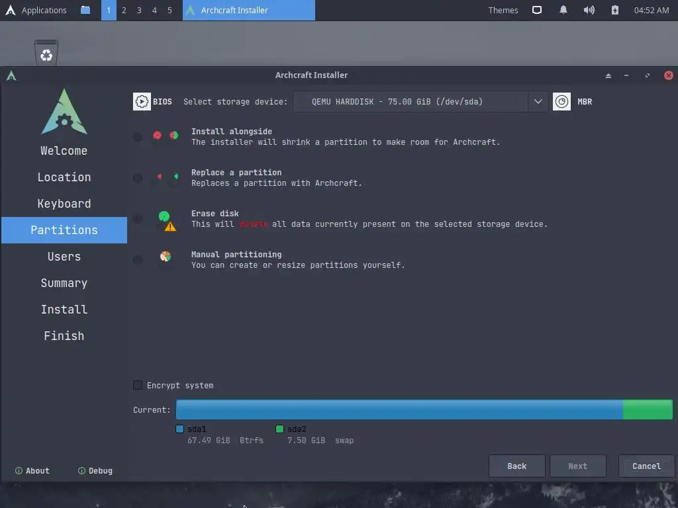Select the Replace a partition radio button
Image resolution: width=678 pixels, height=508 pixels.
coord(138,178)
